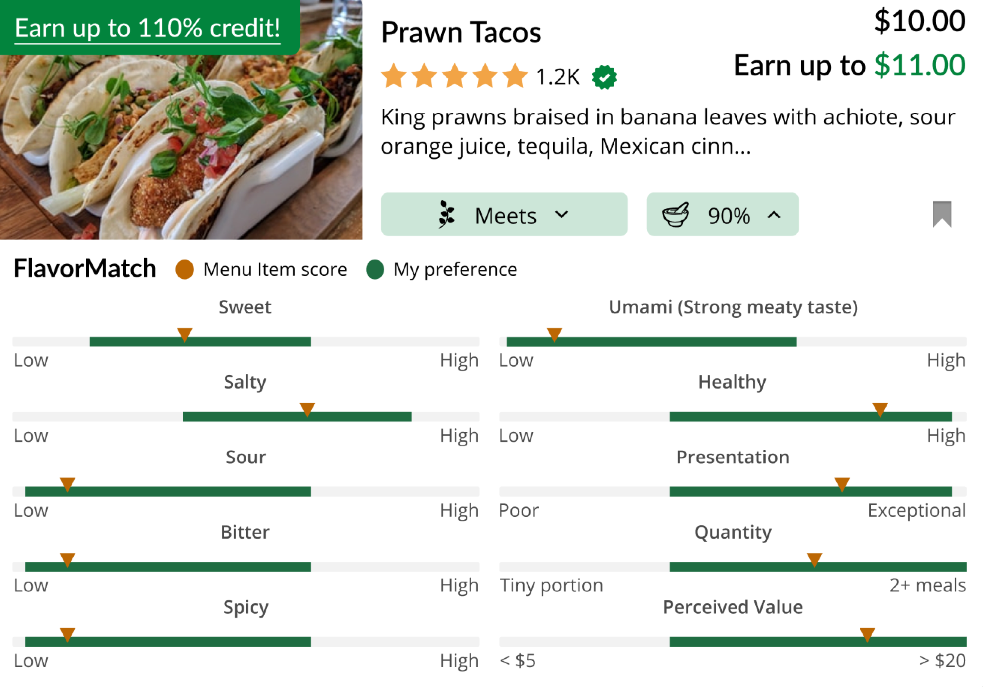This screenshot has width=983, height=687.
Task: Click the chevron next to Meets
Action: click(x=562, y=215)
